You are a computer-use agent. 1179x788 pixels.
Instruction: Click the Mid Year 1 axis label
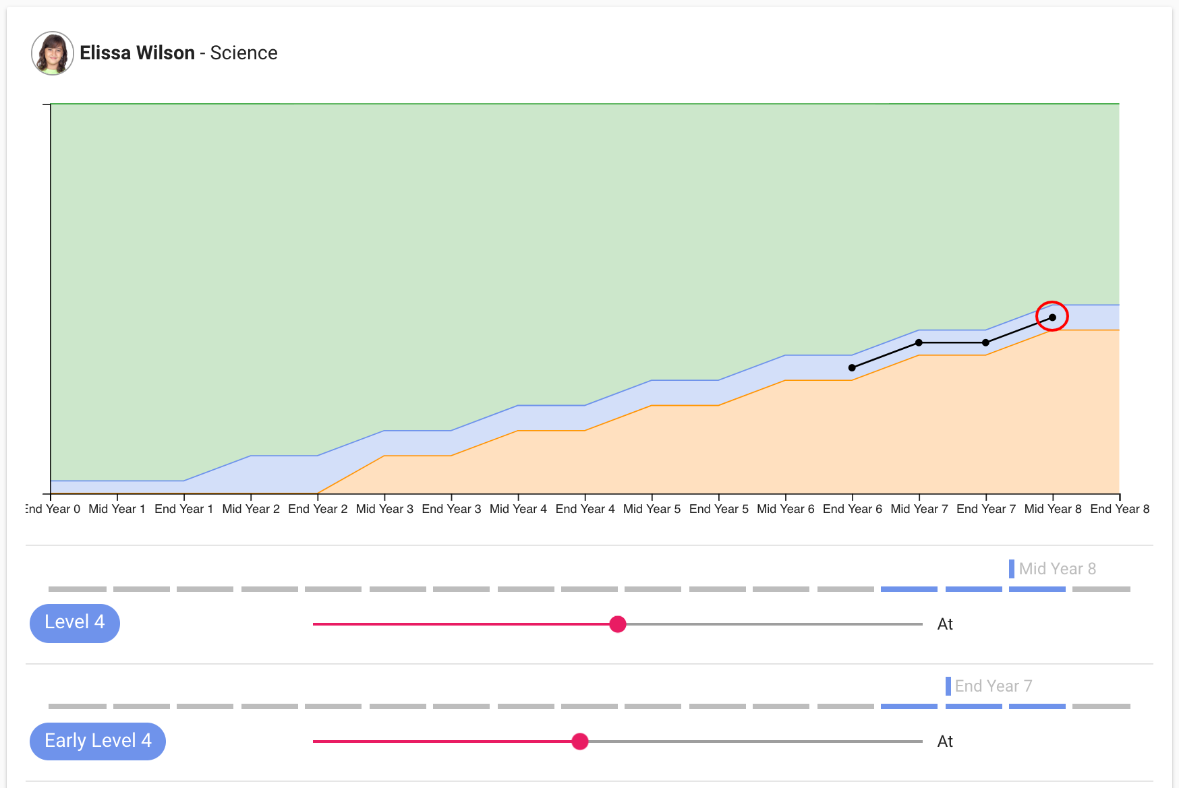point(118,509)
